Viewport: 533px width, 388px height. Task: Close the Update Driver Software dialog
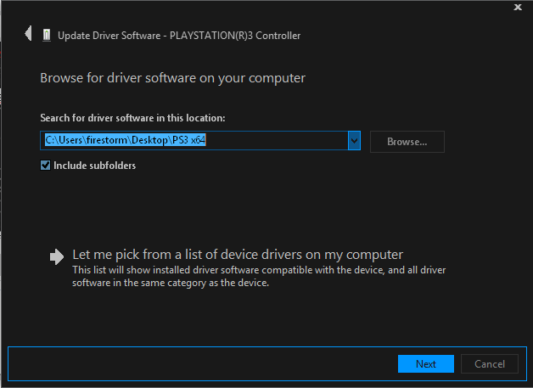point(518,7)
